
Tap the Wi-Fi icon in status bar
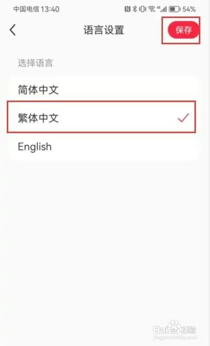(x=152, y=9)
